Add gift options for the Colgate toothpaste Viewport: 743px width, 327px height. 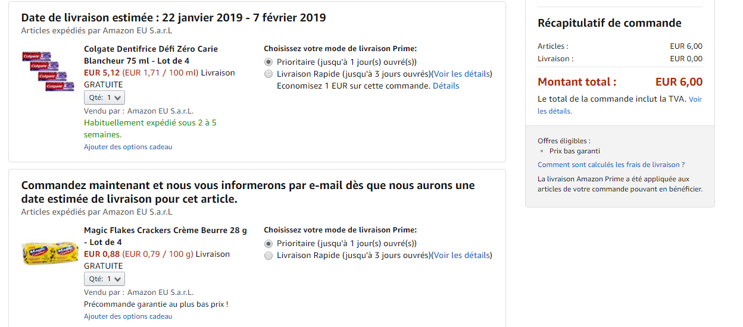pos(128,147)
